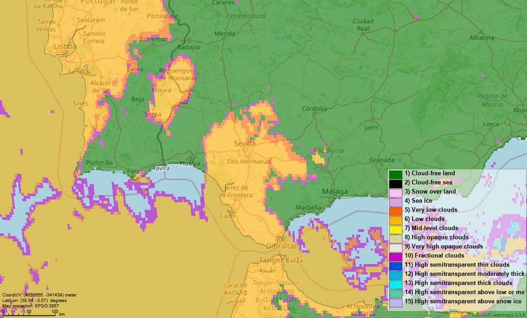Click the kilometre scale bar
This screenshot has height=318, width=527.
[29, 314]
